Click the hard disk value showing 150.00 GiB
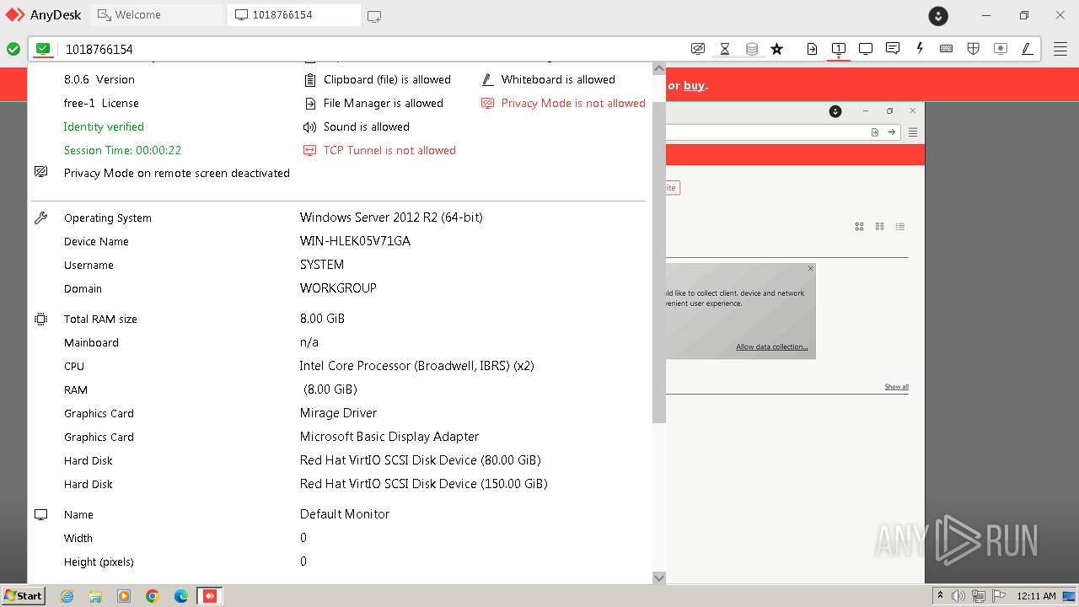Screen dimensions: 1079x607 point(424,484)
